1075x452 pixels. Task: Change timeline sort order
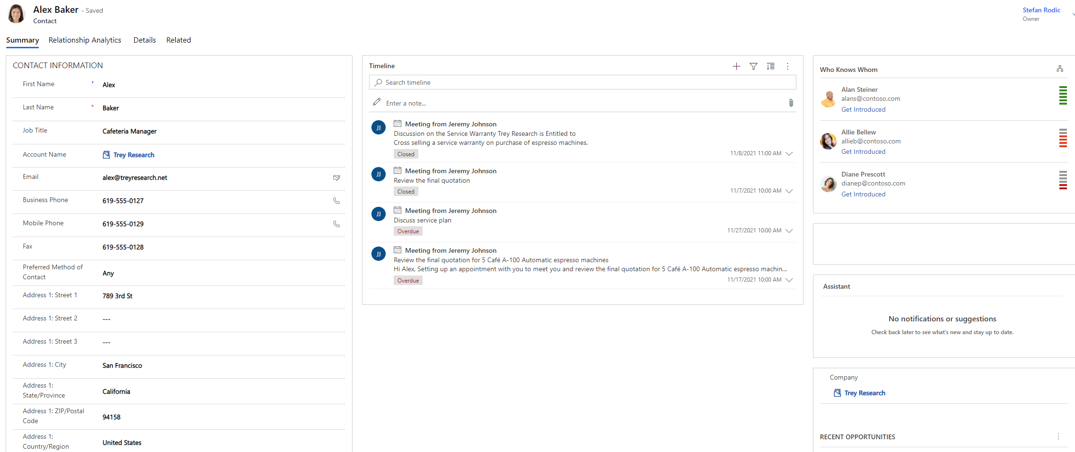click(770, 66)
